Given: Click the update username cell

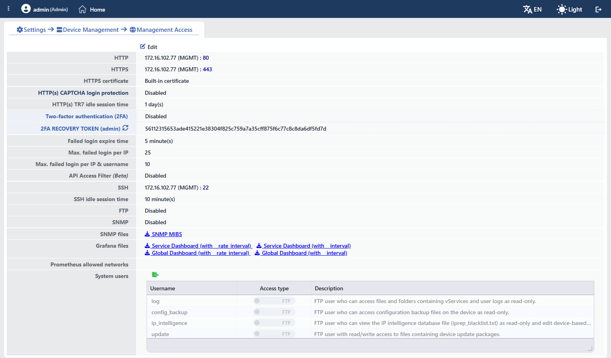Looking at the screenshot, I should pyautogui.click(x=160, y=334).
